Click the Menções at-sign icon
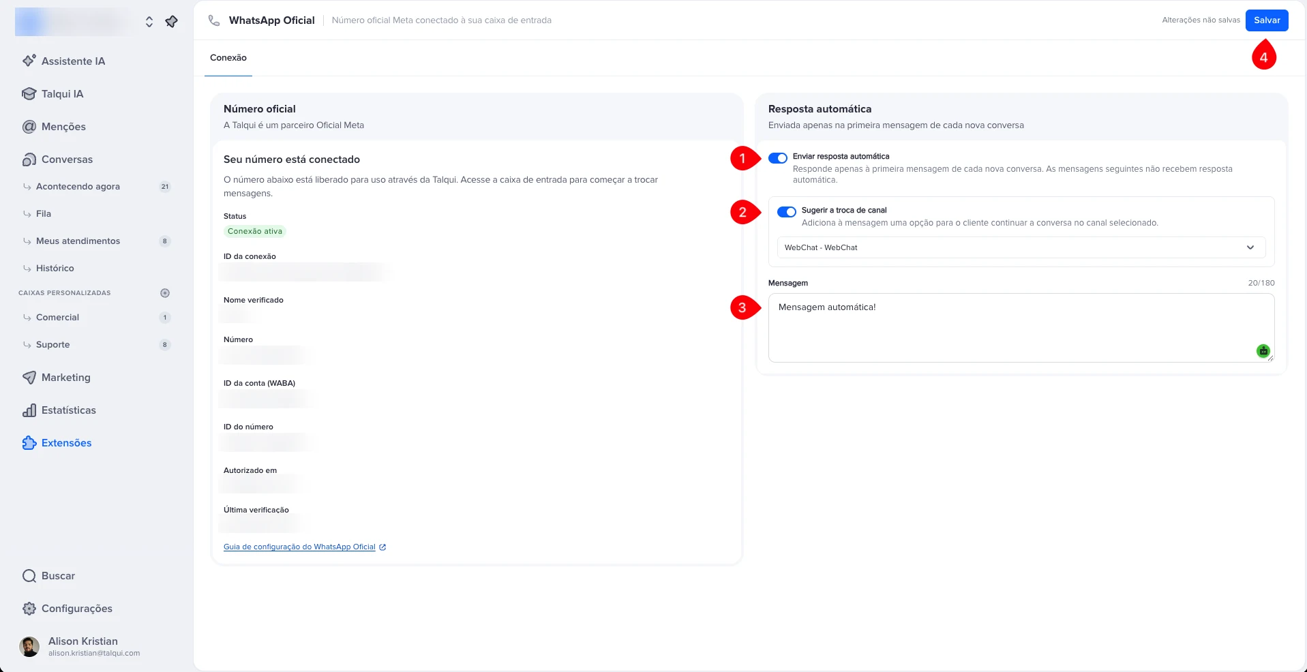This screenshot has width=1307, height=672. coord(29,126)
